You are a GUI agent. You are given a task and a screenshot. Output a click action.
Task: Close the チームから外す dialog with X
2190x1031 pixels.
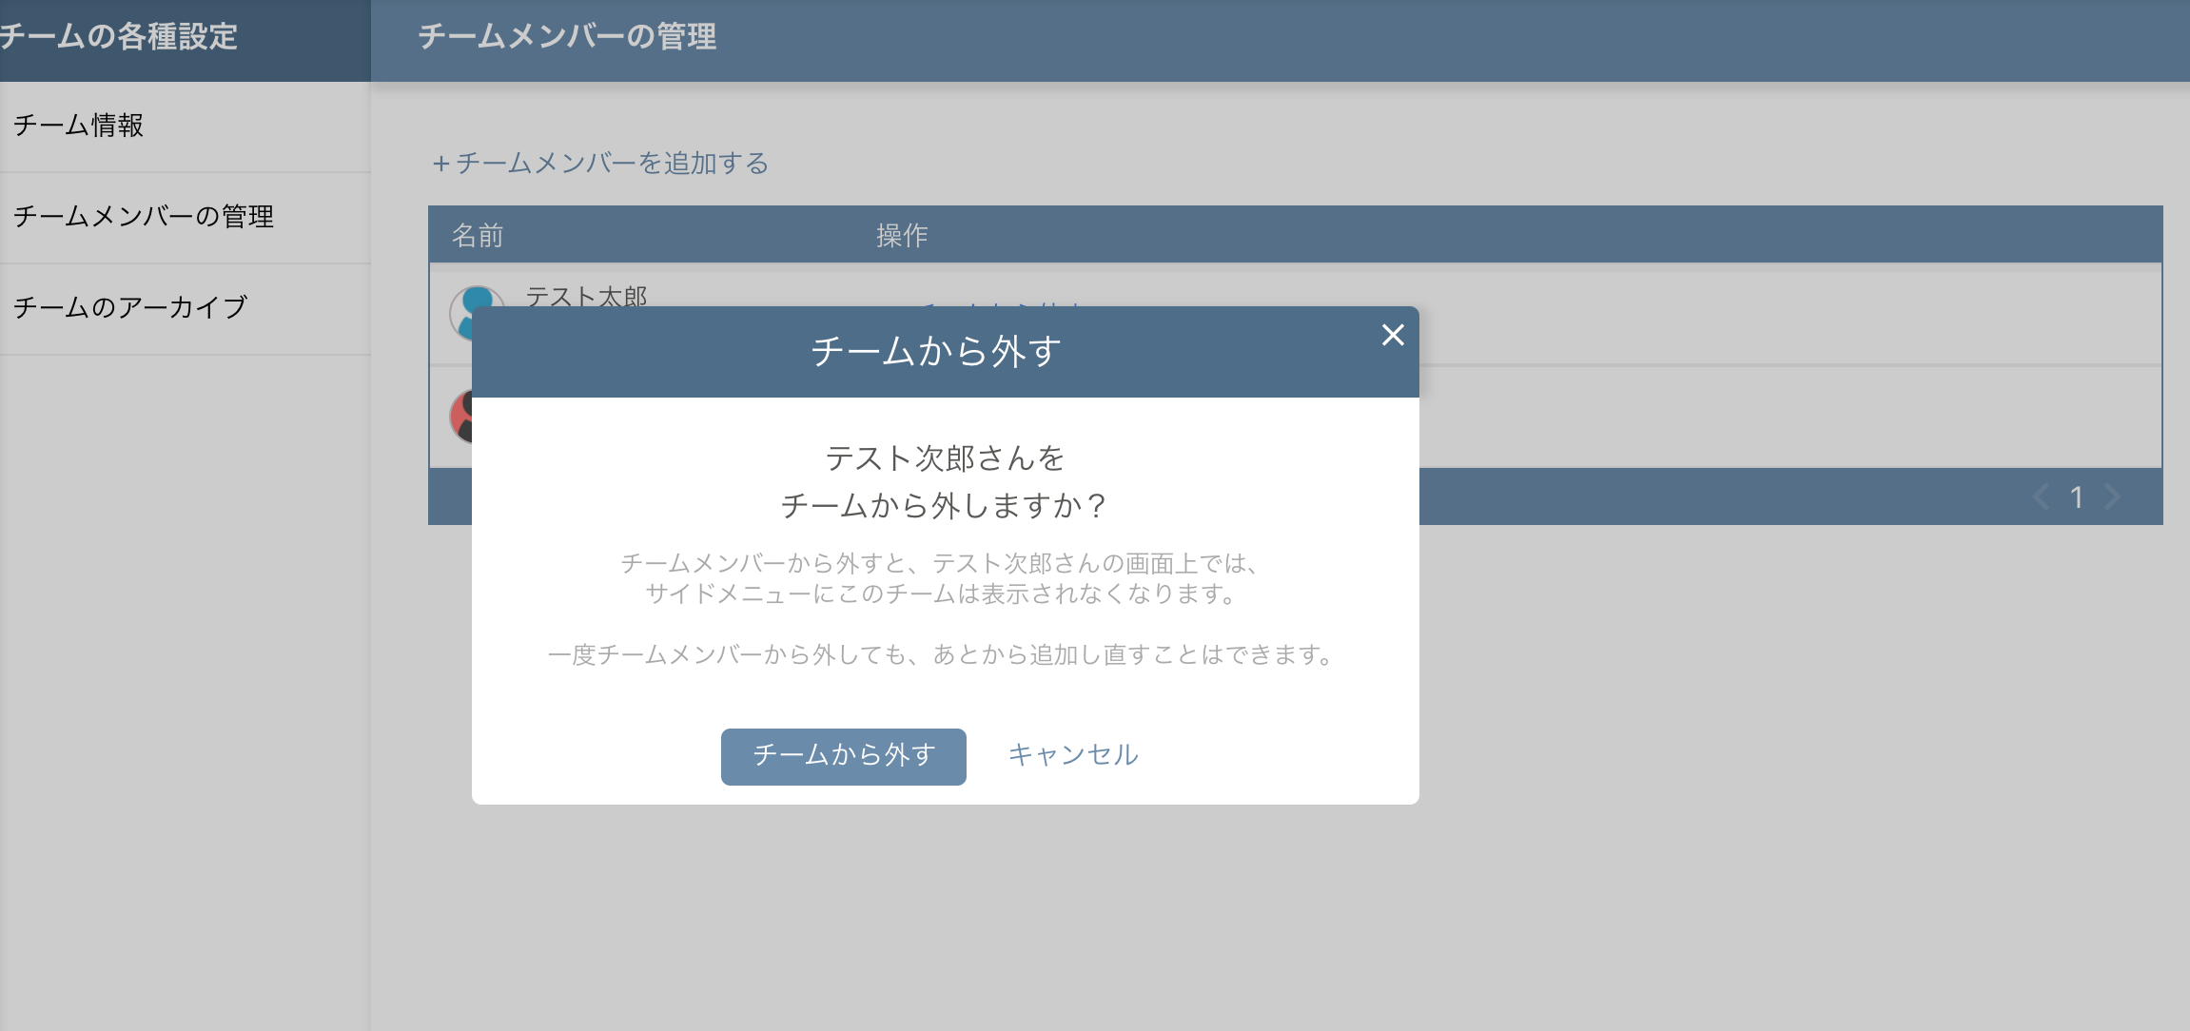coord(1393,335)
